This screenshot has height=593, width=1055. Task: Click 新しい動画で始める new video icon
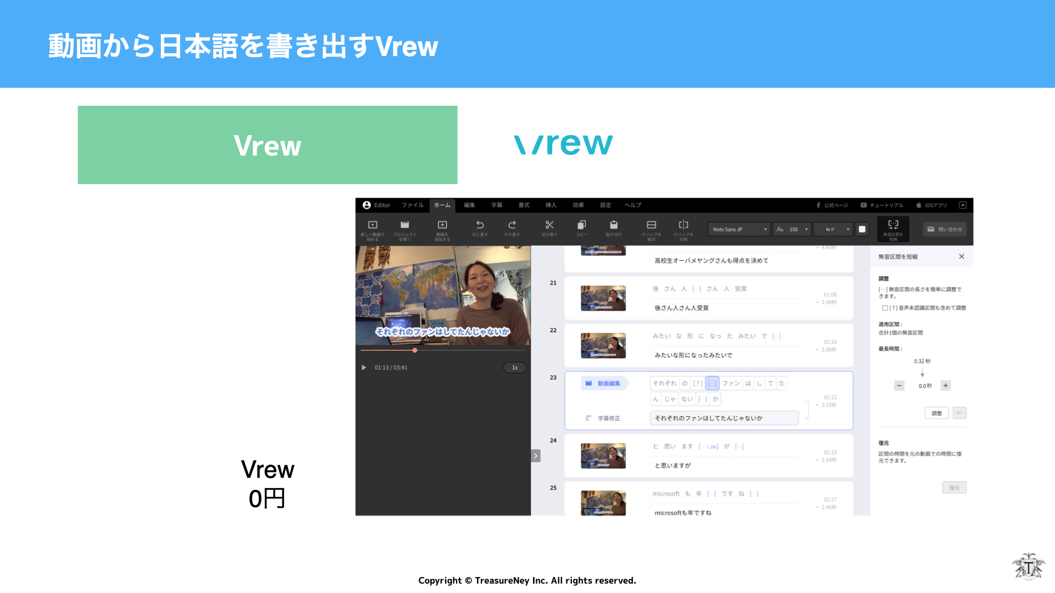373,225
